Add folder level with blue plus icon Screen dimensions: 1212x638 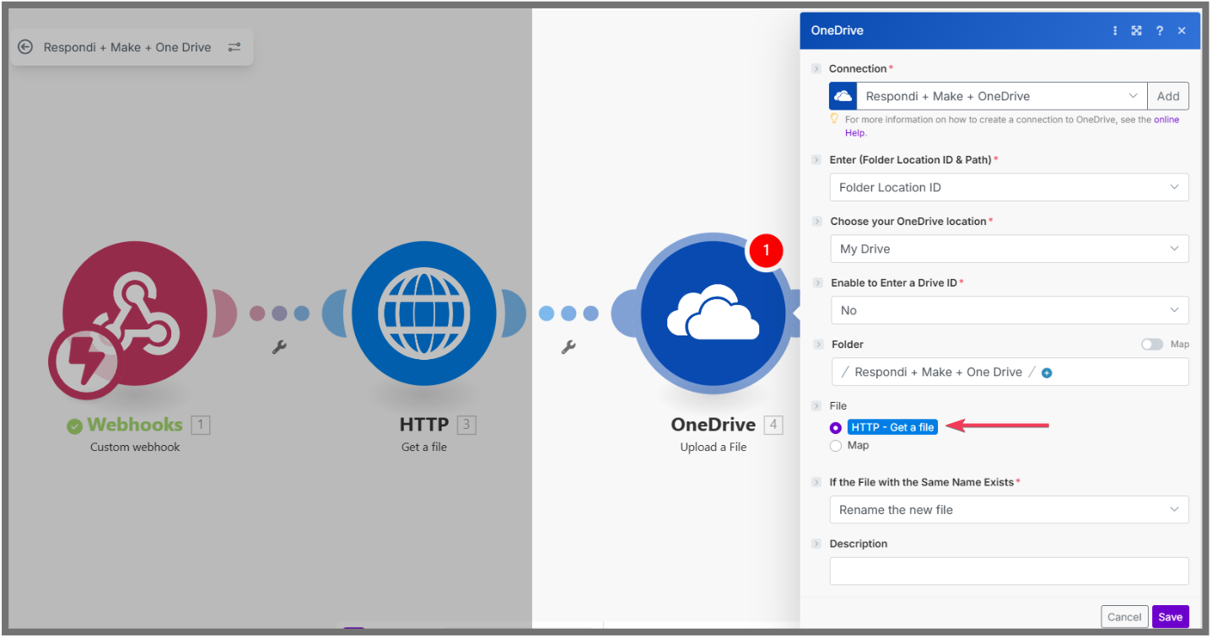1047,373
